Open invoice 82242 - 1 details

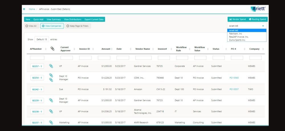tap(37, 89)
